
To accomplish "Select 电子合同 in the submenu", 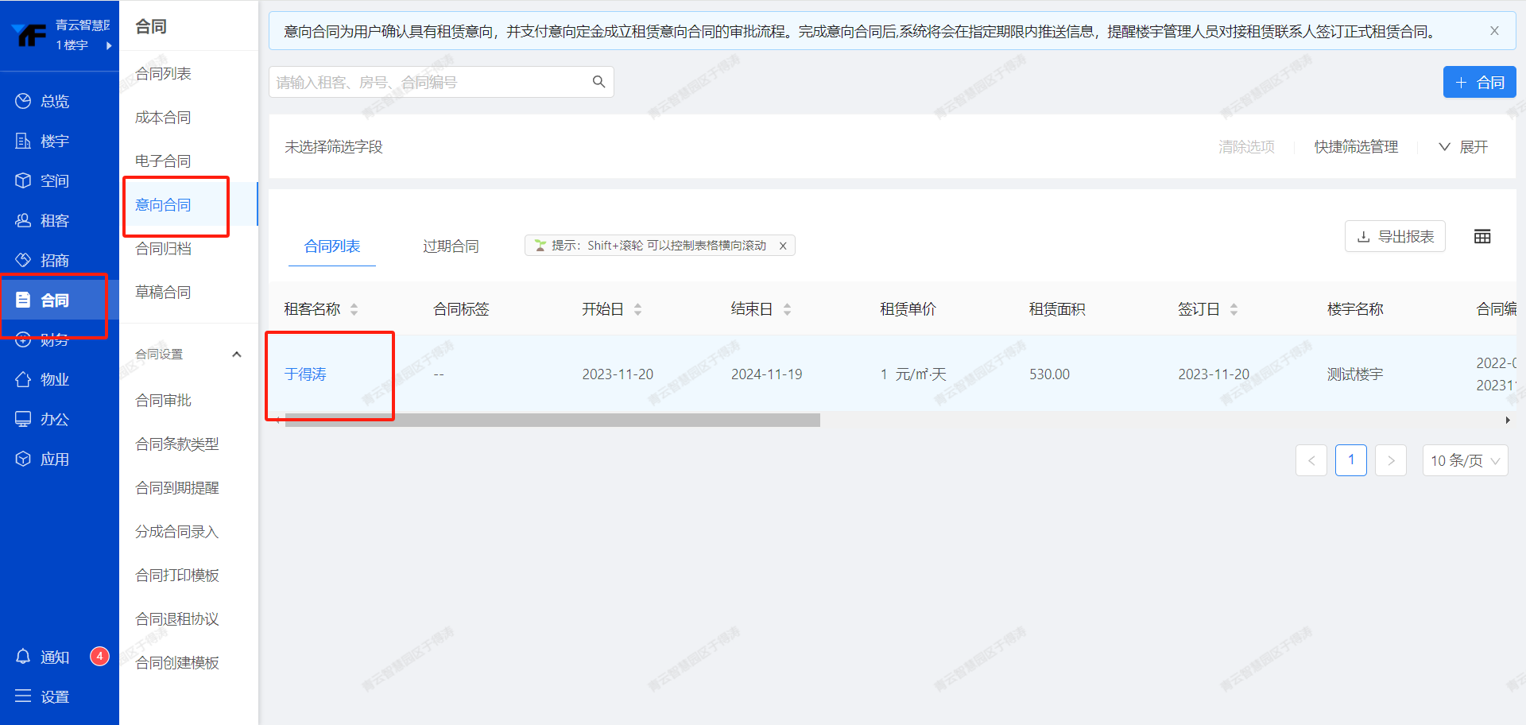I will click(x=163, y=161).
